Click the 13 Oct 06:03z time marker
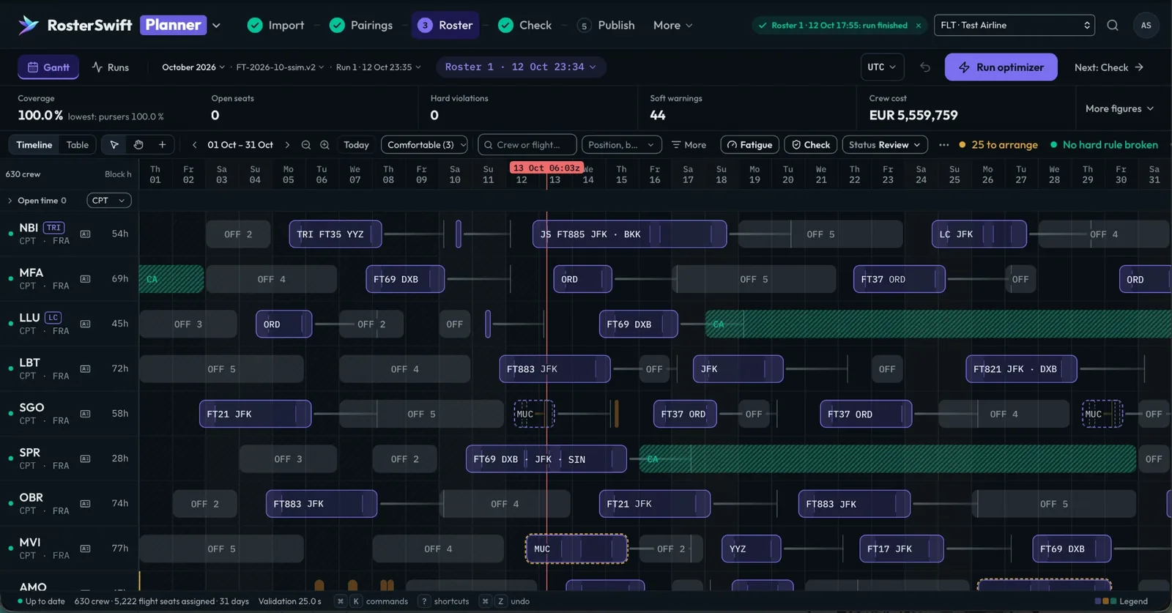 click(x=546, y=168)
